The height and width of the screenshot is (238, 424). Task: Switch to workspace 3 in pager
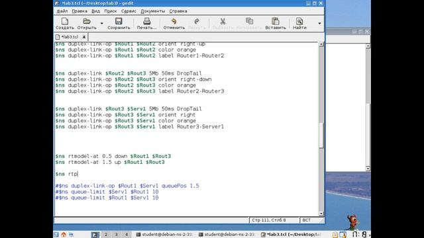tap(117, 235)
